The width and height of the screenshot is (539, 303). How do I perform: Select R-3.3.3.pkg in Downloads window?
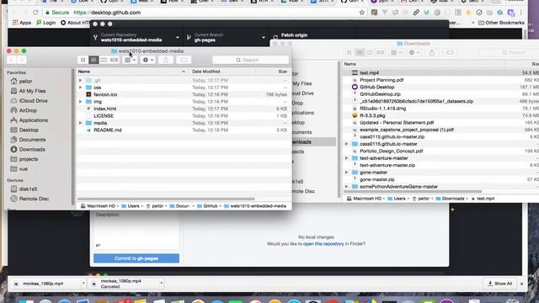point(440,116)
